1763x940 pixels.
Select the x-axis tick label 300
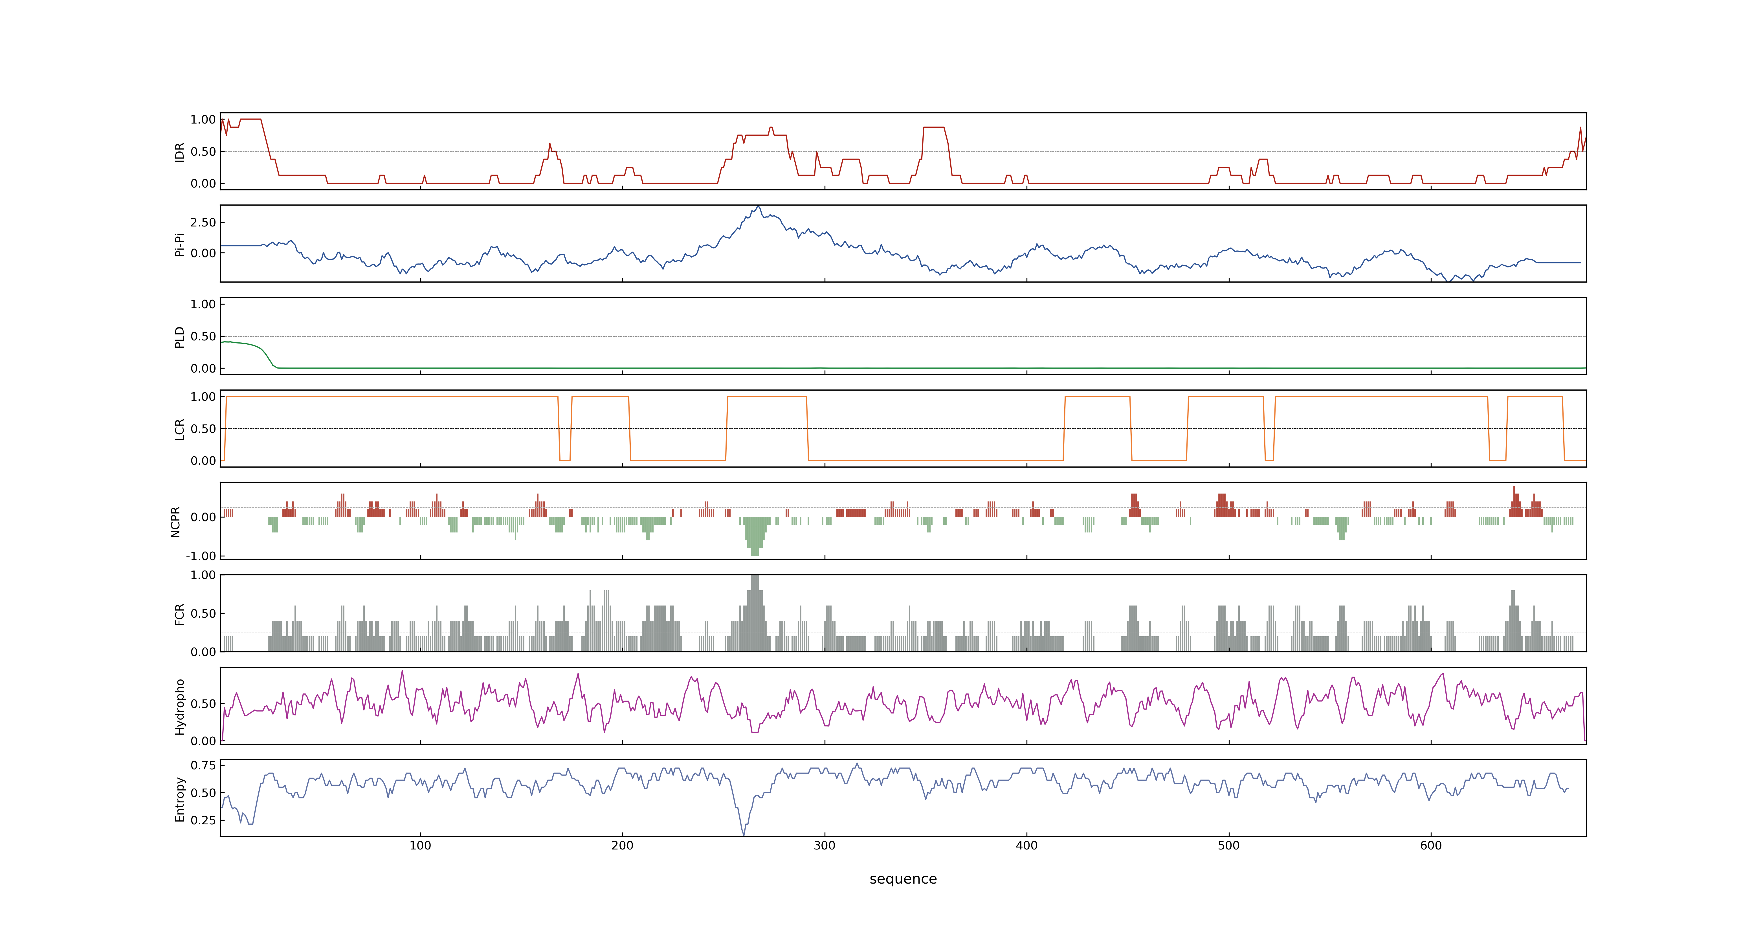pos(825,846)
